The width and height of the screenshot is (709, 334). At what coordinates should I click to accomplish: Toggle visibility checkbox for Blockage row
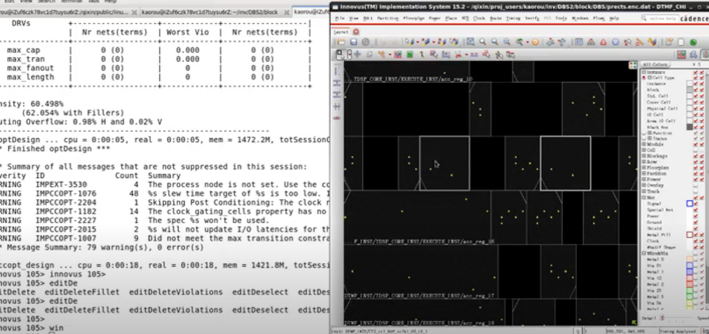[696, 156]
